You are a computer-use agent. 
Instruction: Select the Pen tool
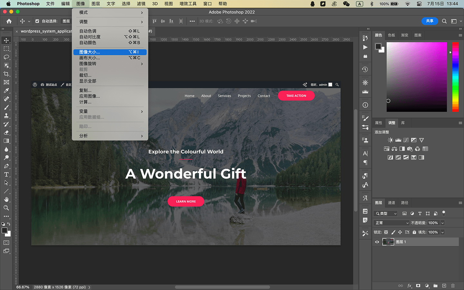6,166
